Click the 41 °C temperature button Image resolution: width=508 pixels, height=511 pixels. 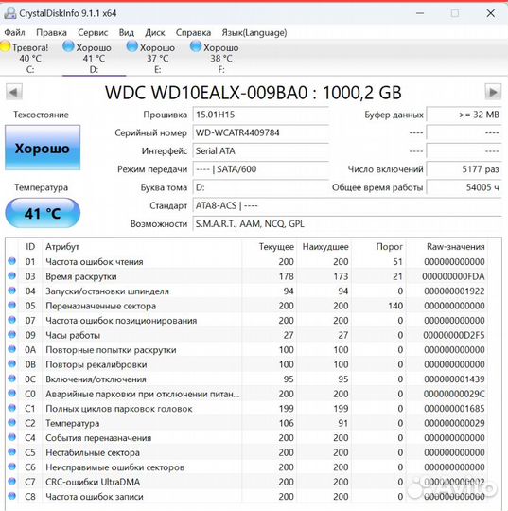(x=43, y=213)
